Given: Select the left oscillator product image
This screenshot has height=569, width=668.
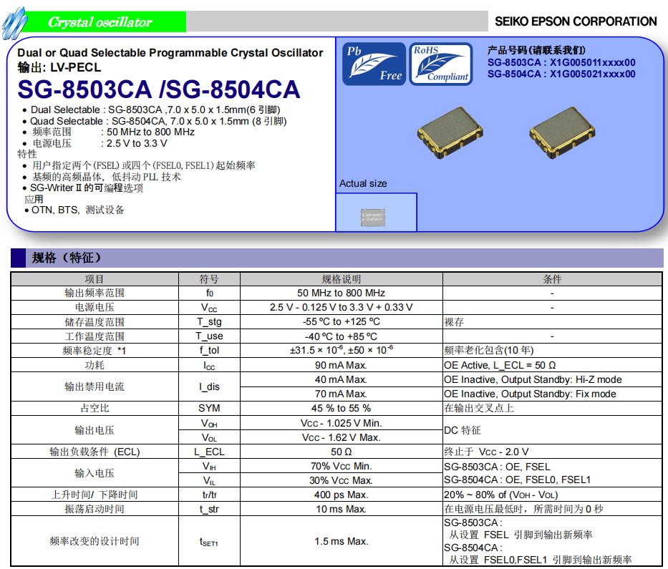Looking at the screenshot, I should 450,132.
